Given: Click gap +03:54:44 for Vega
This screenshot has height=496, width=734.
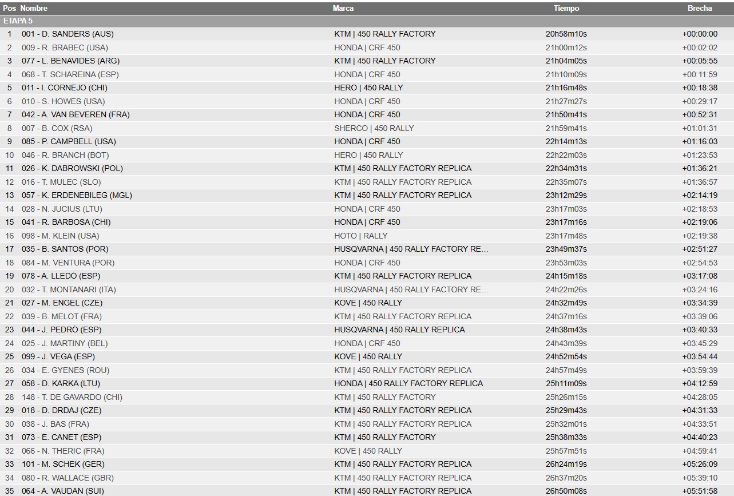Looking at the screenshot, I should click(700, 356).
